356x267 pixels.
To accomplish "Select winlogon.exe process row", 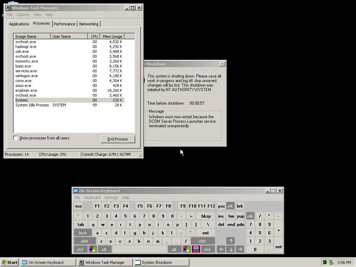I will click(x=69, y=76).
